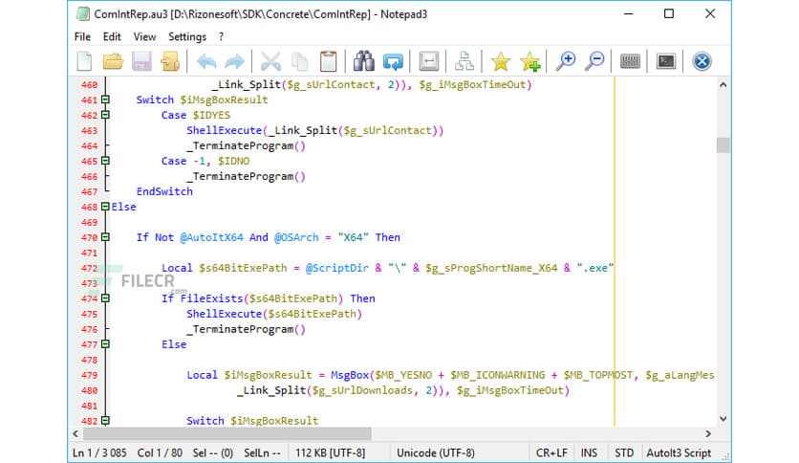Open the Settings menu
Screen dimensions: 799x463
pos(187,36)
